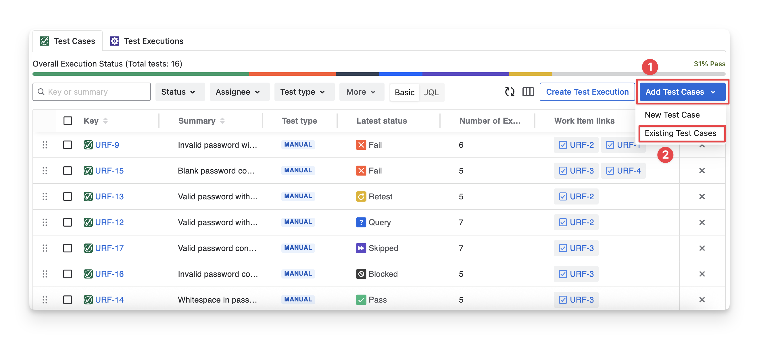Choose Existing Test Cases menu option

(x=680, y=133)
